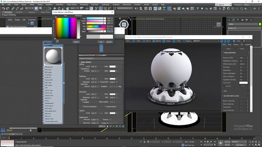This screenshot has height=147, width=262.
Task: Toggle the Thin (no refraction) checkbox
Action: pyautogui.click(x=83, y=107)
